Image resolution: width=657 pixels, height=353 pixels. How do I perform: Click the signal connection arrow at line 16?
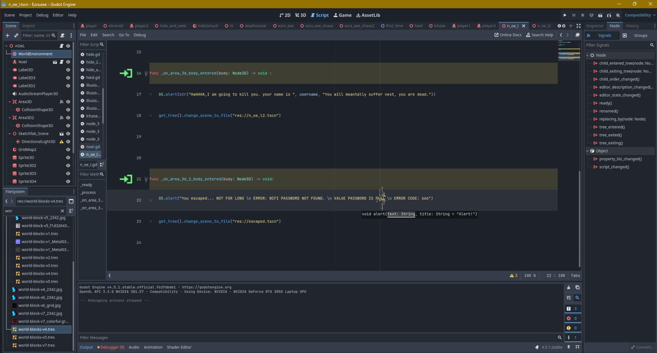click(x=126, y=73)
